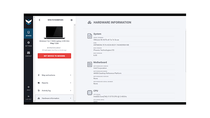The image size is (210, 118).
Task: Click the Hardware Information header icon
Action: (90, 22)
